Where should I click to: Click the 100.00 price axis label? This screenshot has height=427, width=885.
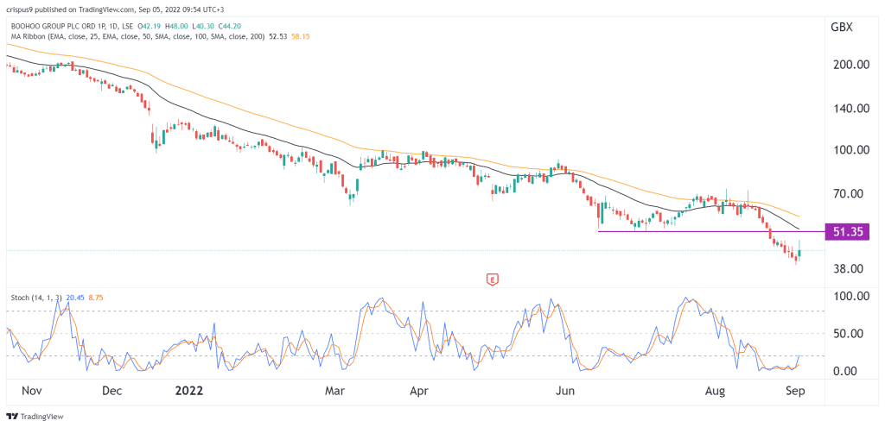click(x=850, y=150)
